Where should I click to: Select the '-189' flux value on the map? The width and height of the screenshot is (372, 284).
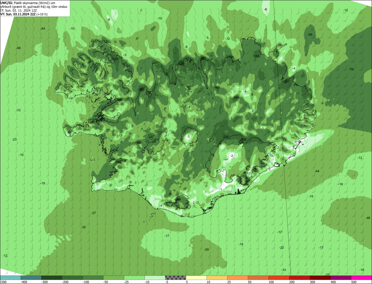[x=236, y=98]
